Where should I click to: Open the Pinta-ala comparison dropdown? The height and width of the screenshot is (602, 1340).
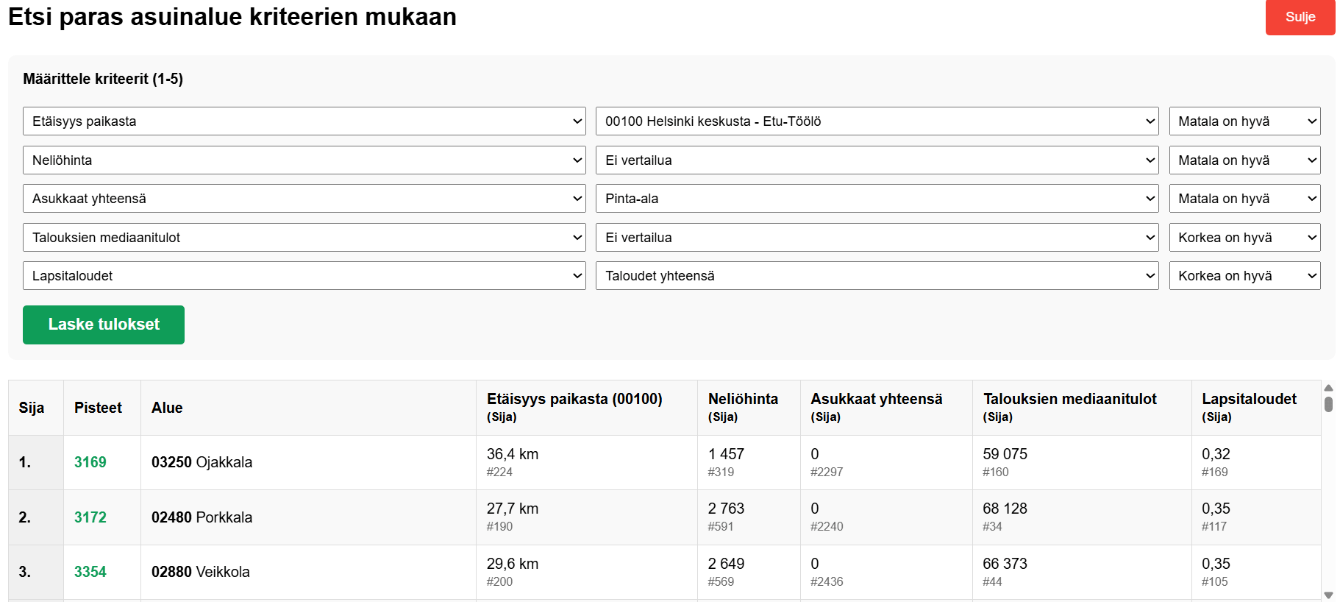[877, 199]
